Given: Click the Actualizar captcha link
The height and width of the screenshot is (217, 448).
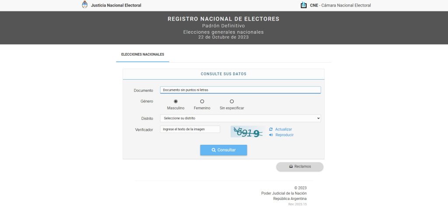Looking at the screenshot, I should [x=283, y=129].
